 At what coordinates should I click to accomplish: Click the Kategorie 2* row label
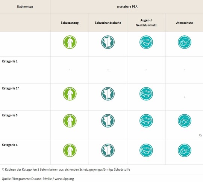click(x=11, y=88)
